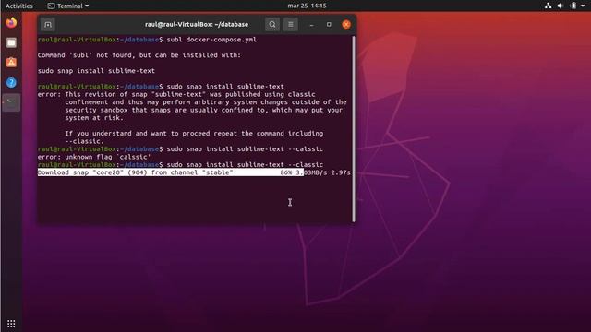Click the battery icon in top bar
The height and width of the screenshot is (332, 591).
[573, 6]
